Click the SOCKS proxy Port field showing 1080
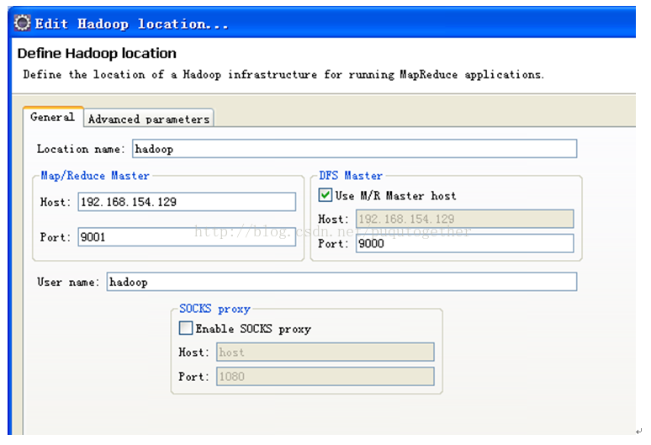 coord(325,376)
